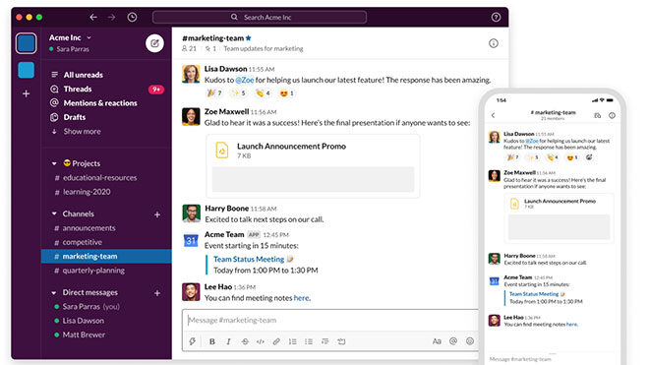
Task: Click the @Zoe mention link
Action: pyautogui.click(x=244, y=80)
